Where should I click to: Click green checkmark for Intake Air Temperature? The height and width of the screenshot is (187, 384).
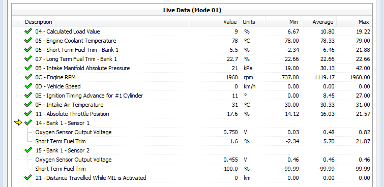click(28, 104)
